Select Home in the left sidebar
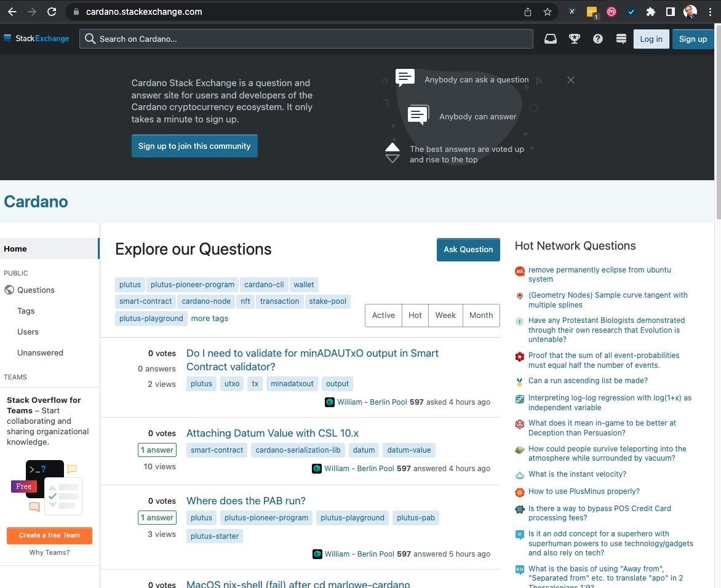721x588 pixels. tap(50, 248)
